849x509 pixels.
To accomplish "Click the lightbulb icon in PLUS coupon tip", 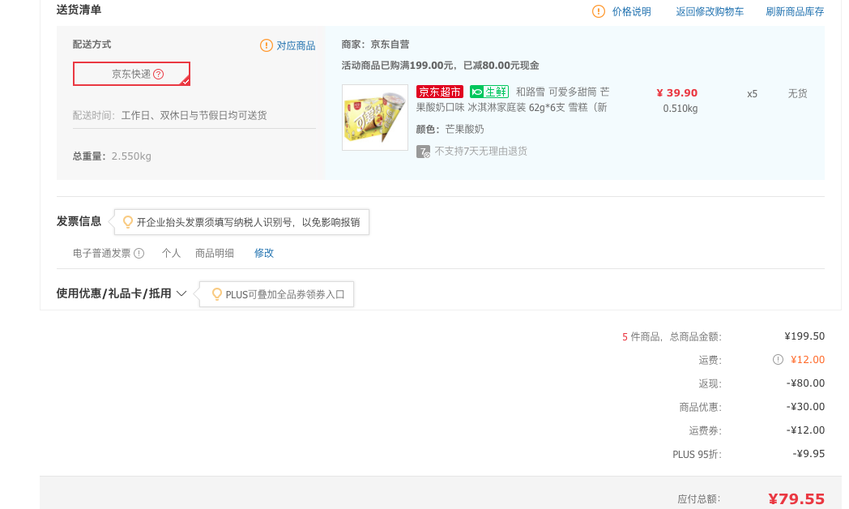I will click(x=216, y=294).
